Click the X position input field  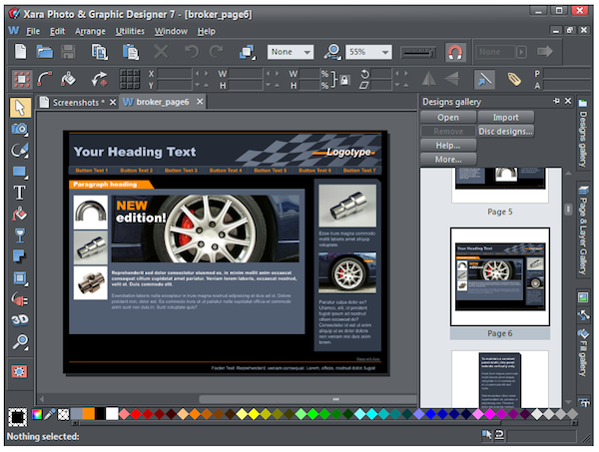point(174,74)
